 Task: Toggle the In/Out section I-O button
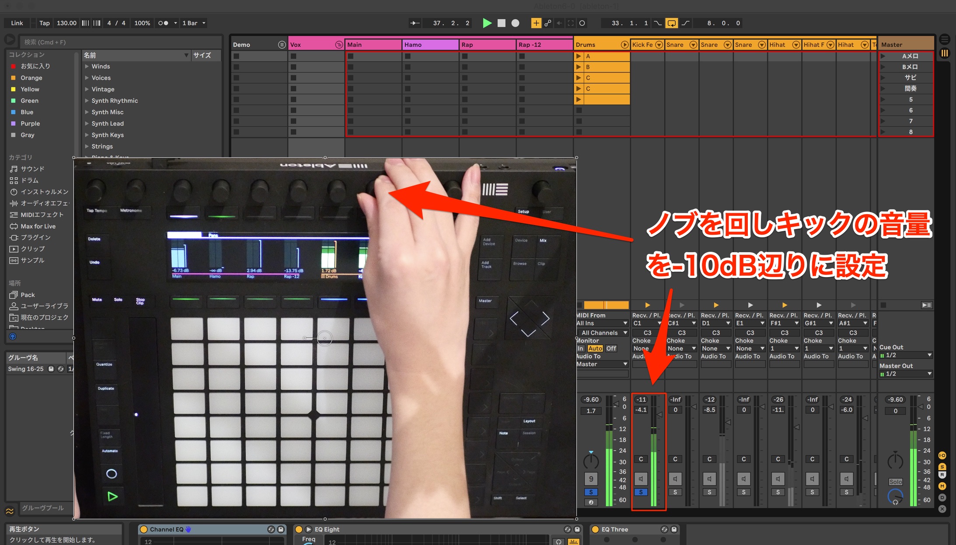(x=942, y=455)
